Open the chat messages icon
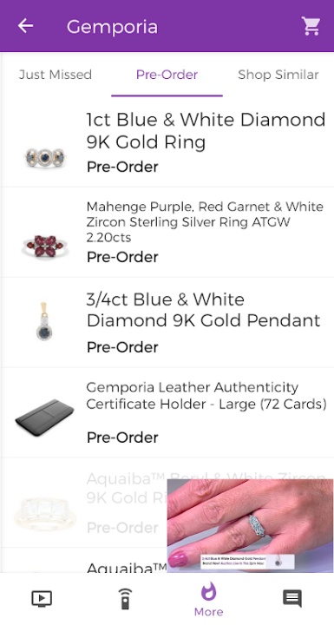Viewport: 334px width, 625px height. (x=292, y=598)
